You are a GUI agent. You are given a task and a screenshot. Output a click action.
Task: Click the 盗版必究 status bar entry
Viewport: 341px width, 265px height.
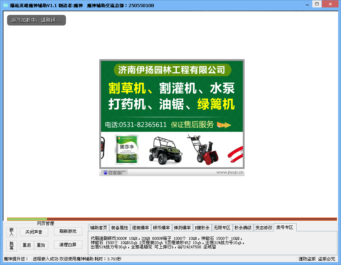pos(327,259)
